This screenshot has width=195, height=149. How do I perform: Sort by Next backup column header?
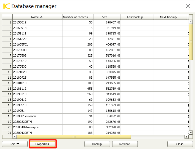pyautogui.click(x=170, y=17)
